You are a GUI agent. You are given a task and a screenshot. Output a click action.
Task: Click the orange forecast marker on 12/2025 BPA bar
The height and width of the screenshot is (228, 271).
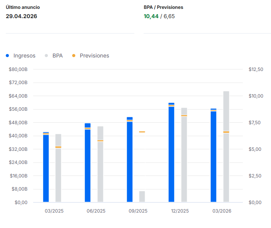click(x=184, y=116)
